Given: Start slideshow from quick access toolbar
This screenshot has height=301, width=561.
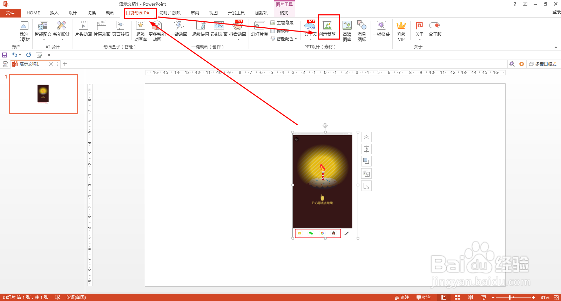Looking at the screenshot, I should point(39,55).
